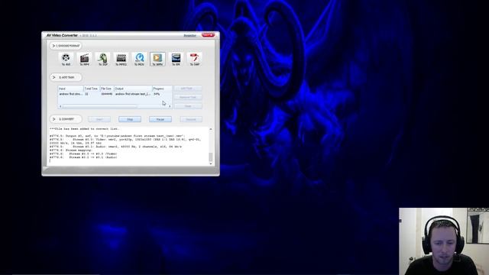The height and width of the screenshot is (275, 489).
Task: Choose the To AVI format icon
Action: [x=66, y=60]
